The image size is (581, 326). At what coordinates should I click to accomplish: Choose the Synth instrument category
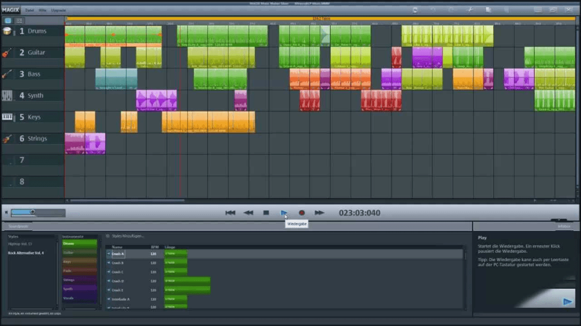79,289
